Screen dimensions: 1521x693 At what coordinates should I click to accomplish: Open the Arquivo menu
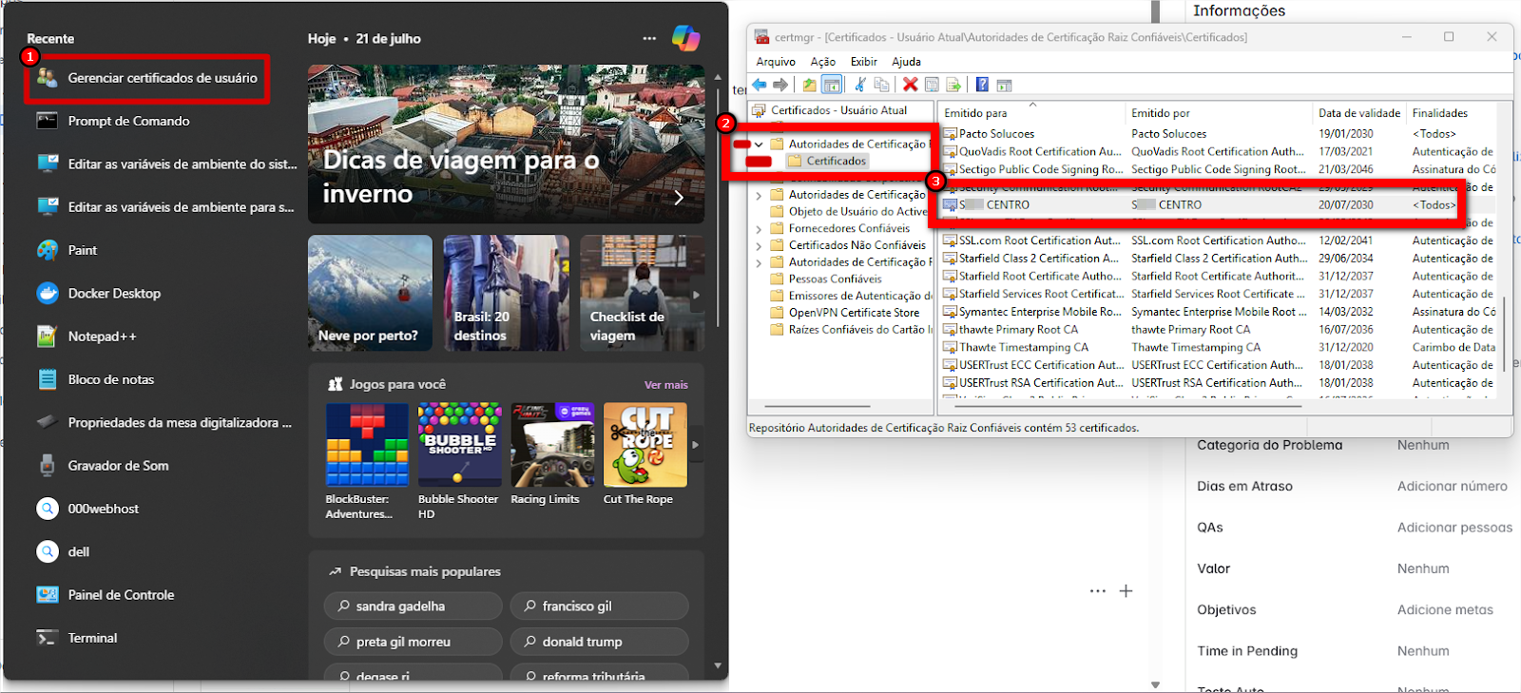coord(776,62)
